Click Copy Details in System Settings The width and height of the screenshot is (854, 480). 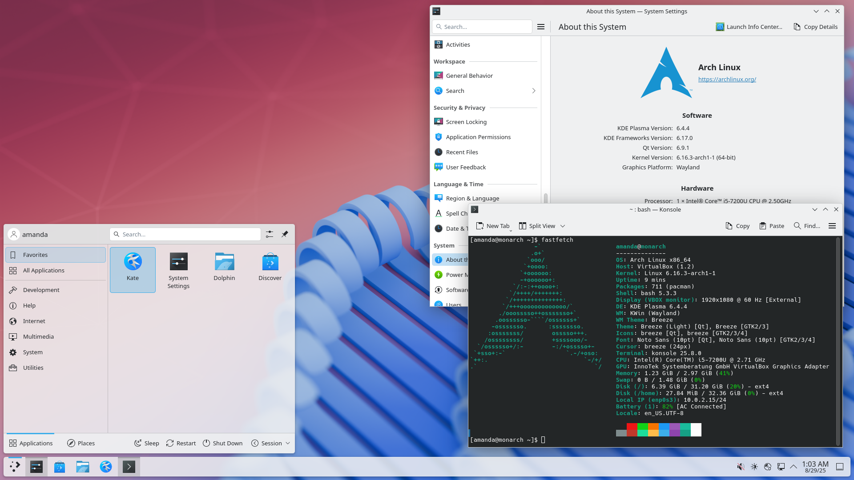[x=815, y=27]
